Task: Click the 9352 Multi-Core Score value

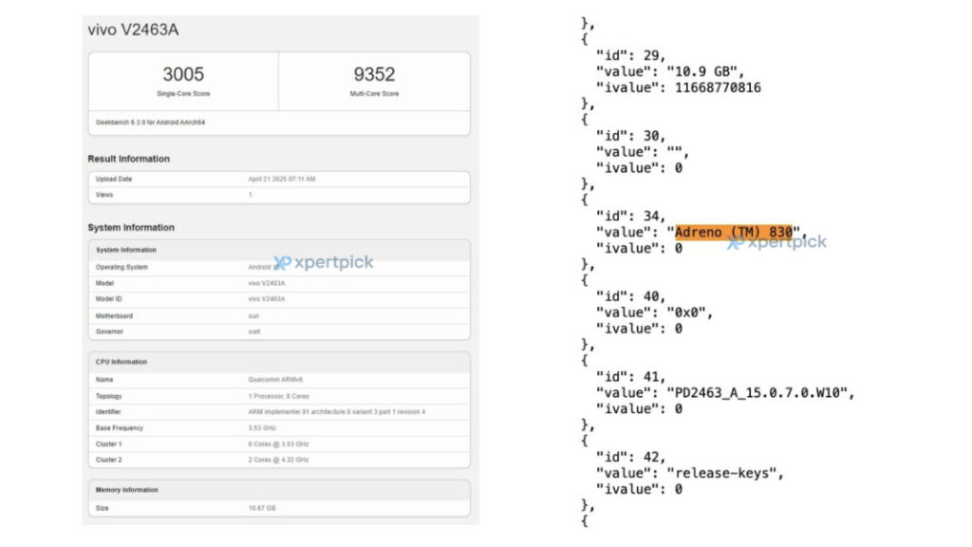Action: 374,74
